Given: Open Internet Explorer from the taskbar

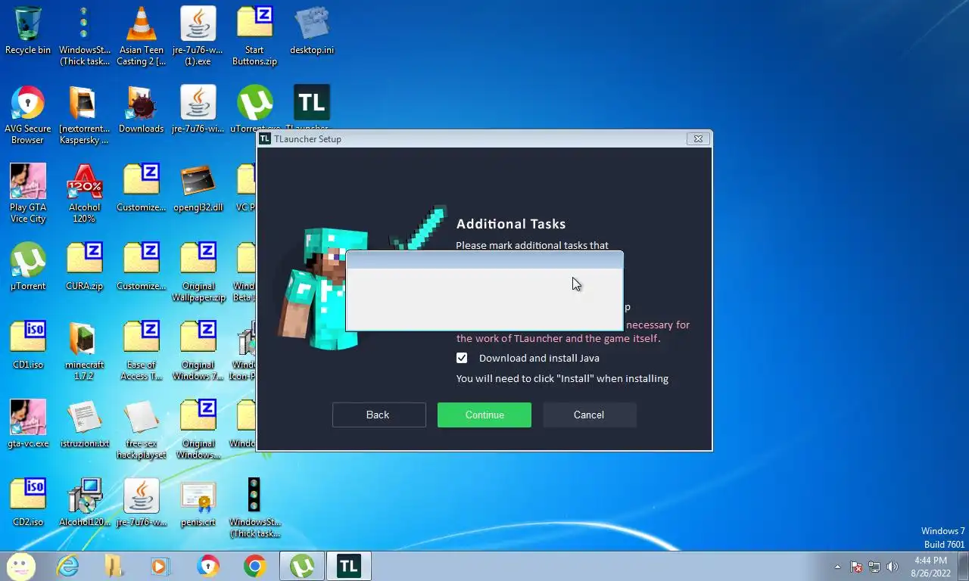Looking at the screenshot, I should click(67, 566).
